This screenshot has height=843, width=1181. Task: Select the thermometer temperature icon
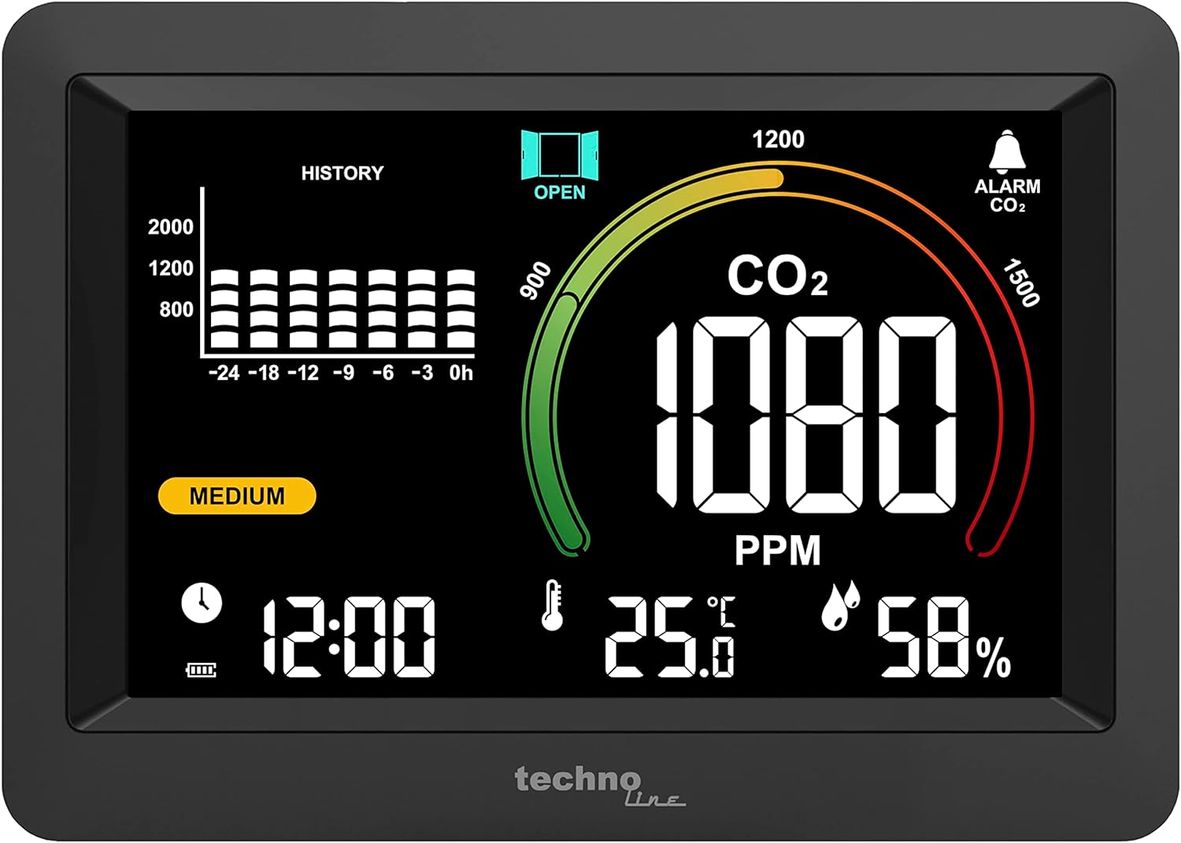click(553, 605)
